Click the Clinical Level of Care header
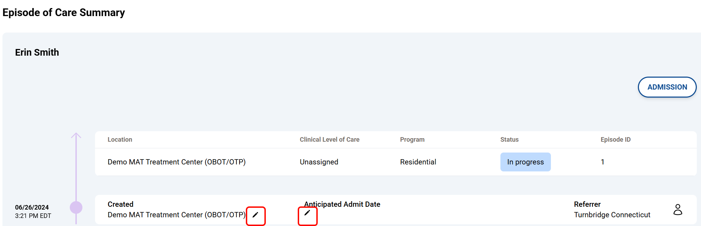 [329, 140]
